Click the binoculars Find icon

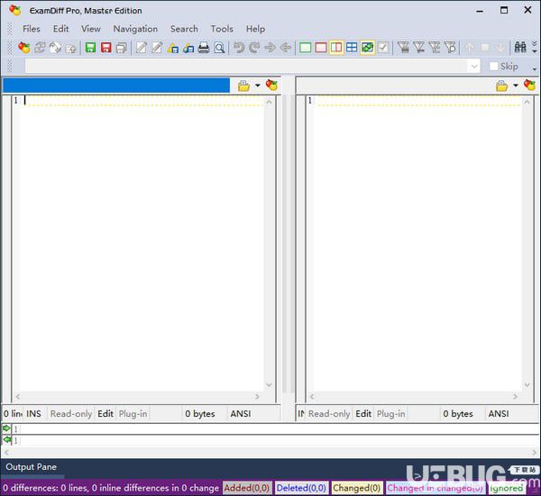point(520,47)
